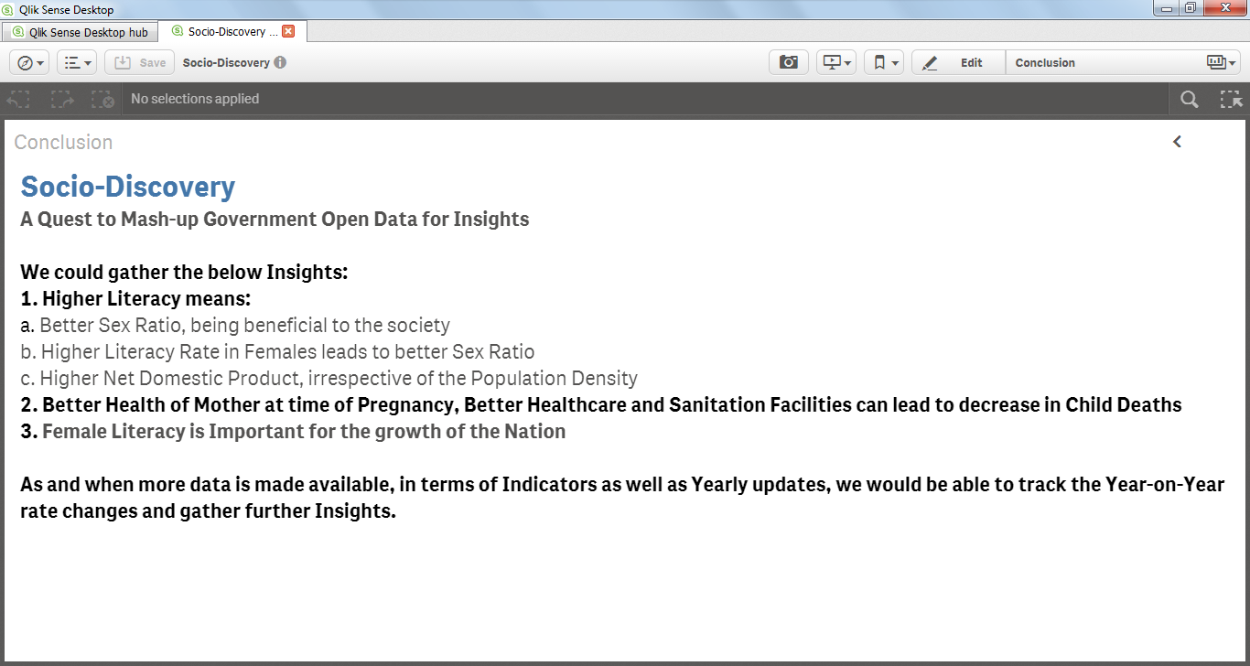Go to the previous sheet arrow

click(1178, 142)
